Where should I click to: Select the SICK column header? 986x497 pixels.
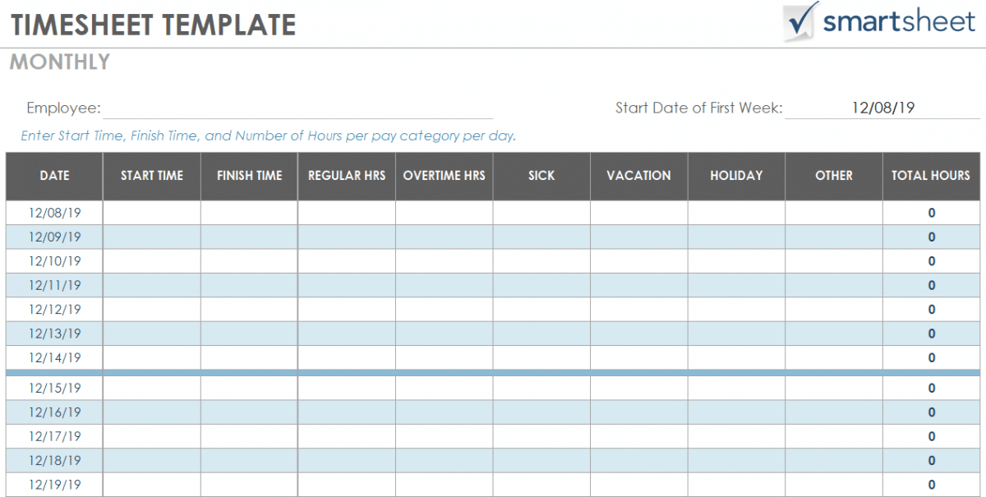tap(541, 176)
